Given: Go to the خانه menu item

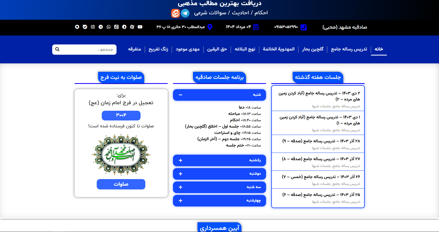Looking at the screenshot, I should tap(379, 49).
